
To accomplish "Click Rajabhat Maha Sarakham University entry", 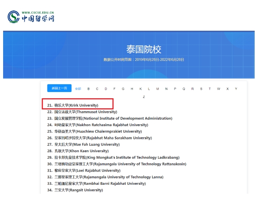I will [x=100, y=138].
